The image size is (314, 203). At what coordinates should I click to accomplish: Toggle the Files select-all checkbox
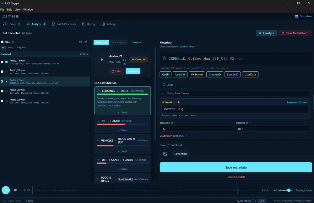(2, 42)
